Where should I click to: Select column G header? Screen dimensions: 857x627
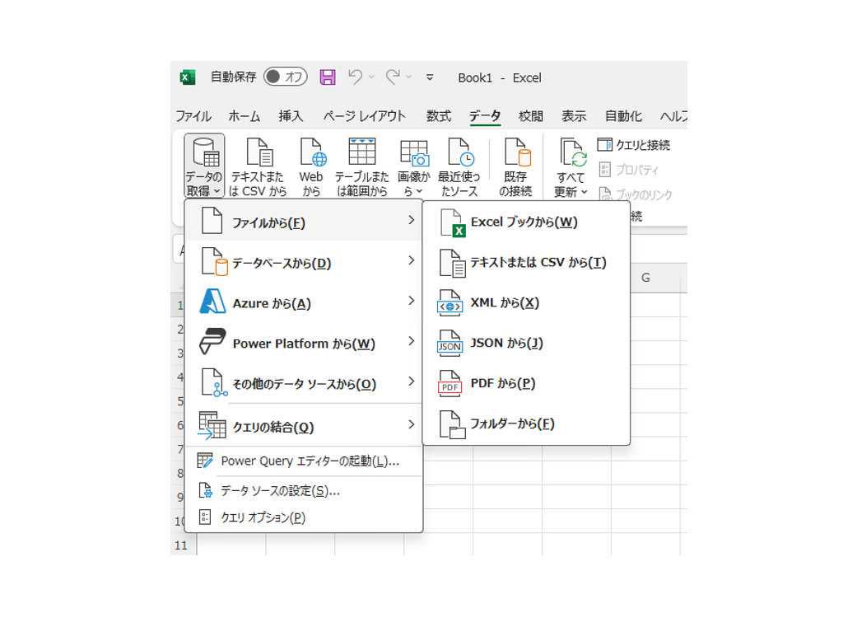coord(645,278)
